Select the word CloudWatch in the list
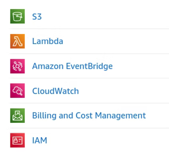The width and height of the screenshot is (169, 157). tap(55, 91)
